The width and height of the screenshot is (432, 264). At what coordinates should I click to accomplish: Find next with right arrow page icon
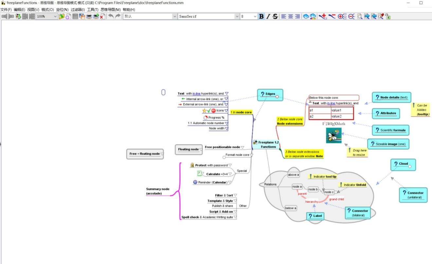(x=367, y=16)
